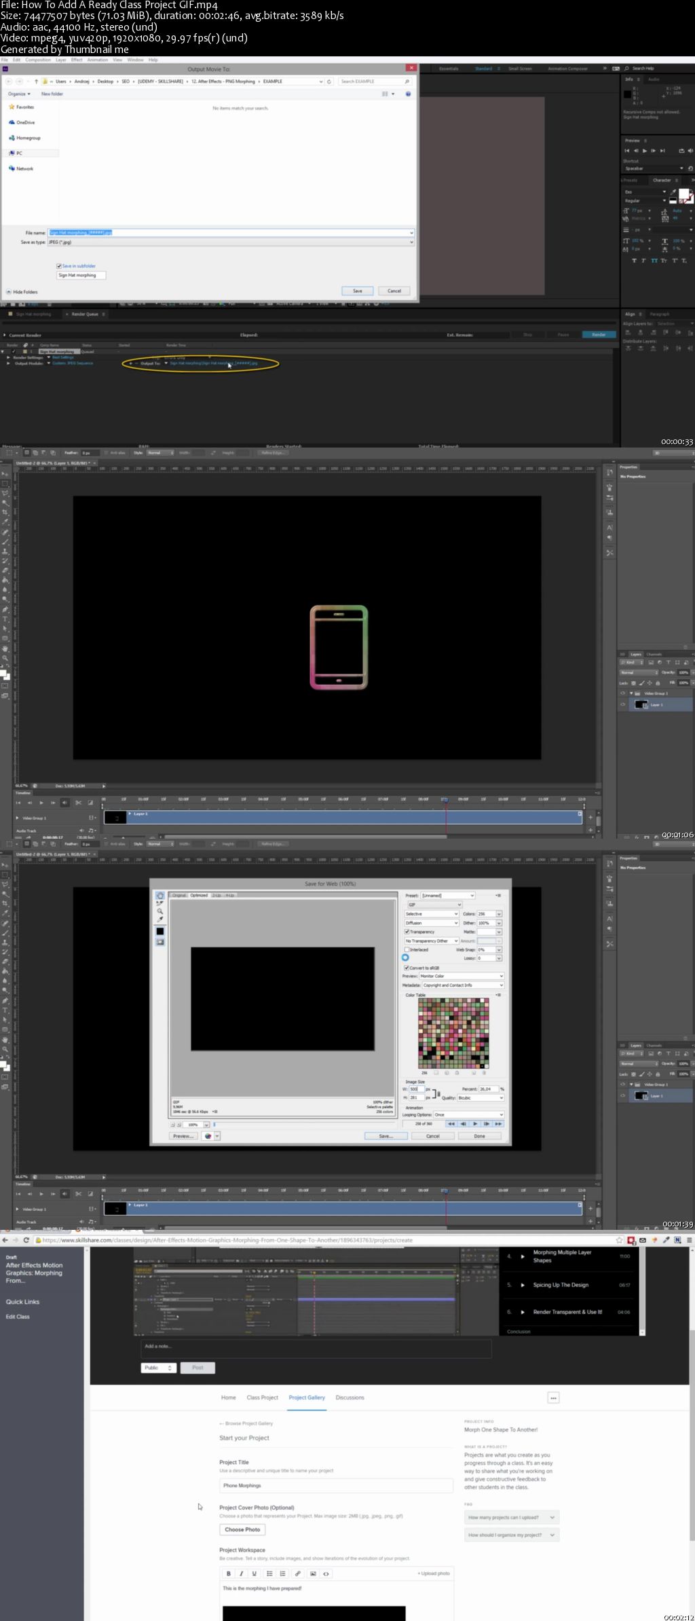Viewport: 695px width, 1621px height.
Task: Open Public visibility dropdown on Skillshare
Action: click(x=159, y=1368)
